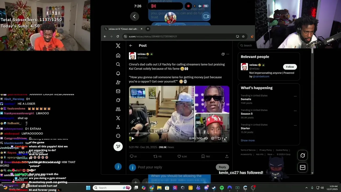This screenshot has height=192, width=341.
Task: Open the @rainbetcom link
Action: (261, 77)
